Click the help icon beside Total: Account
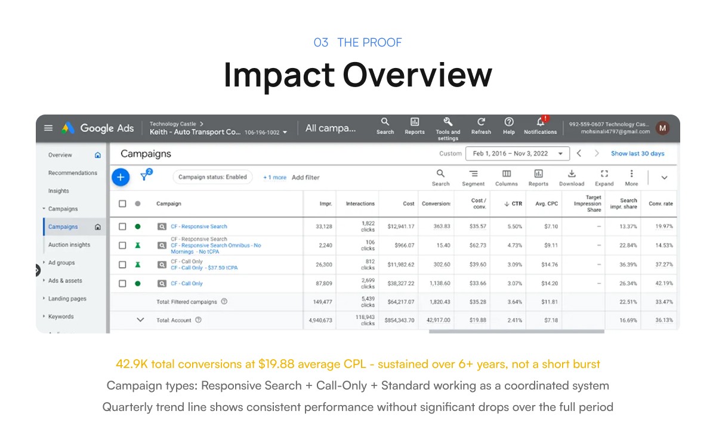Image resolution: width=716 pixels, height=448 pixels. (x=199, y=320)
